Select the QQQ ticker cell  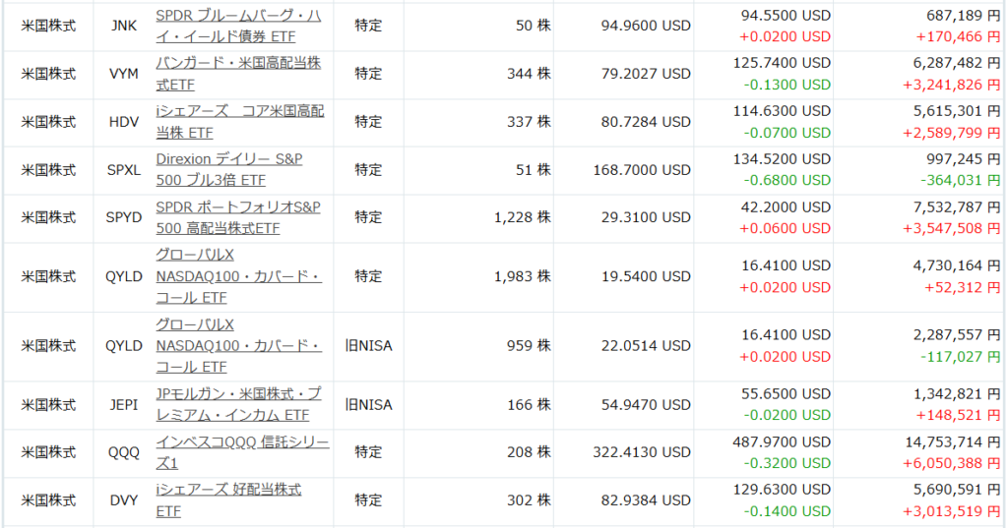[x=123, y=453]
